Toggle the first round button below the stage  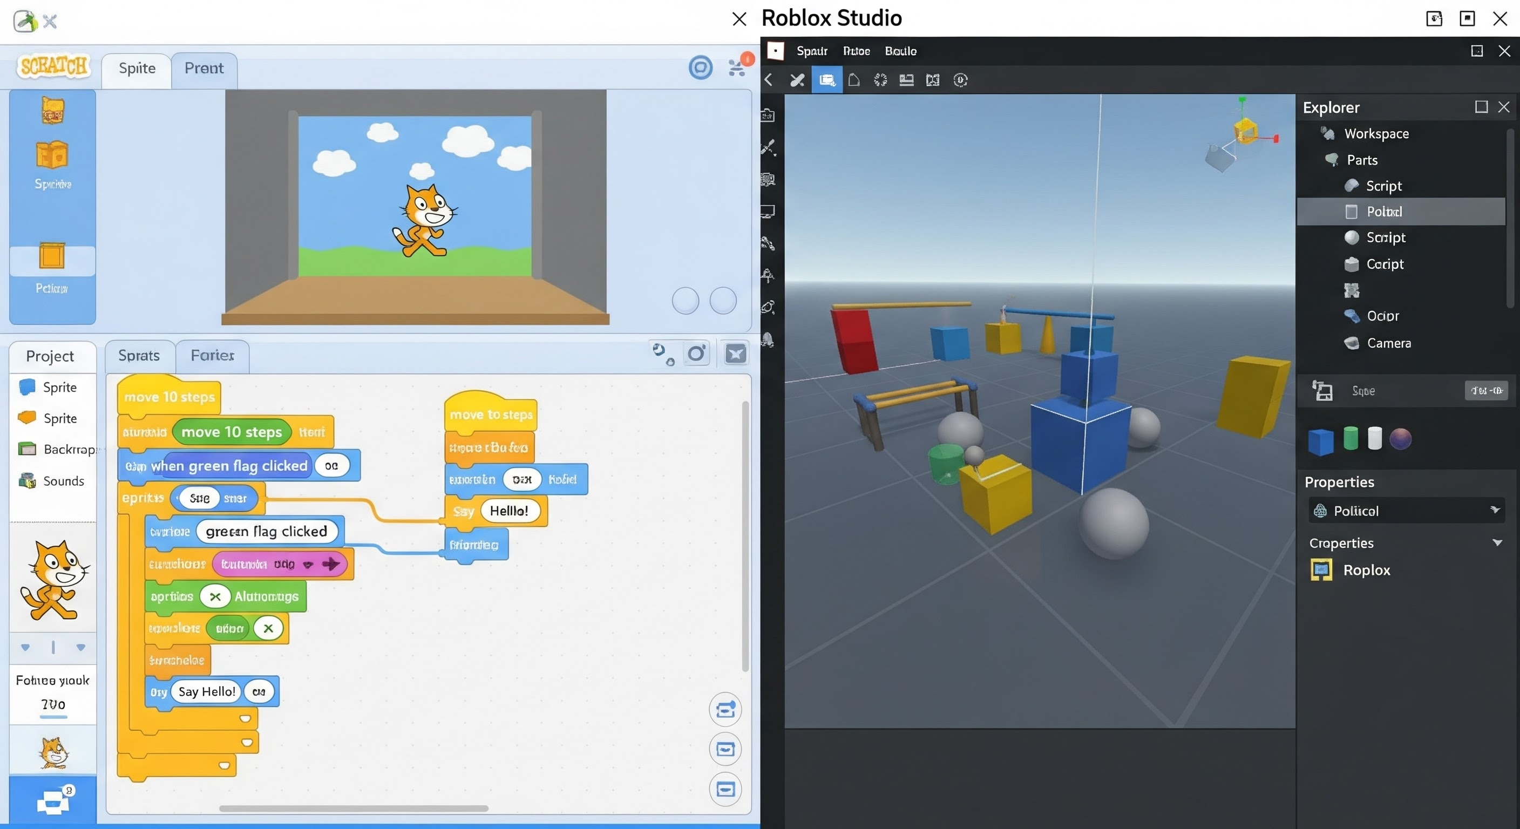(685, 301)
